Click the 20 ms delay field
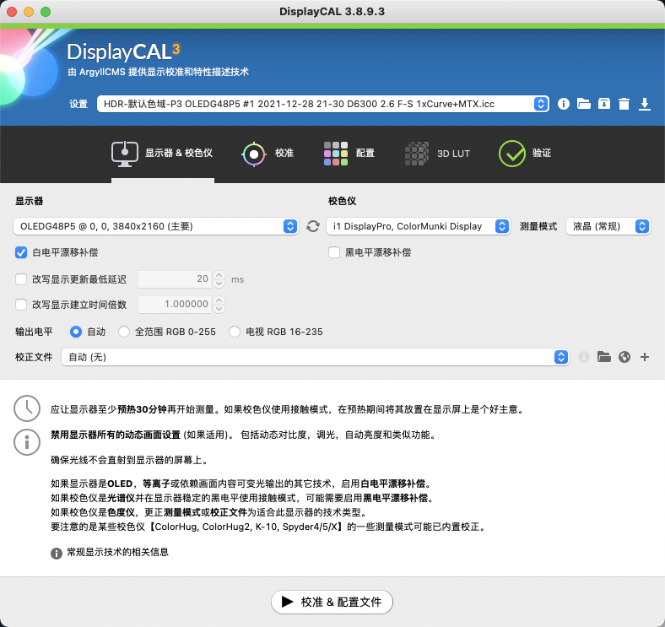 pos(175,279)
